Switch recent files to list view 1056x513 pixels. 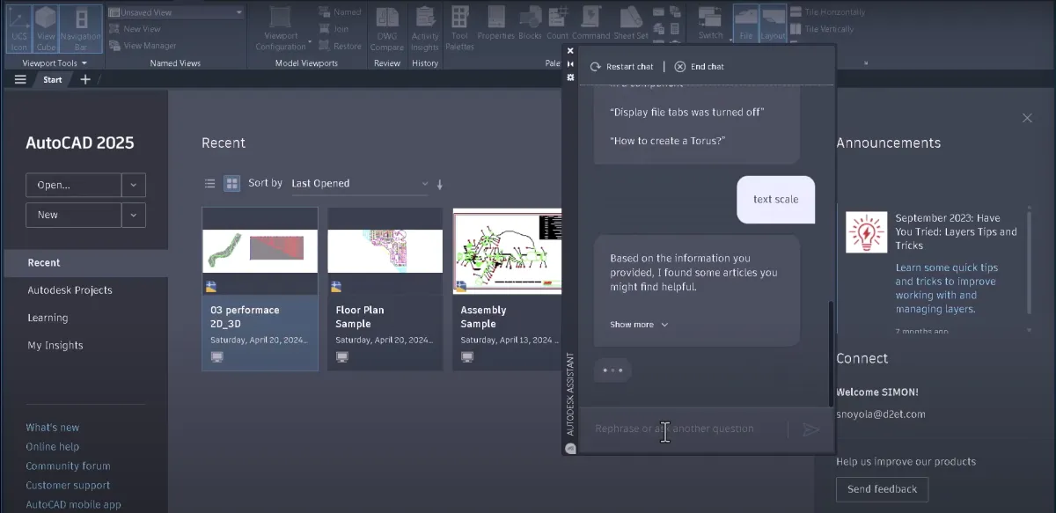(209, 183)
